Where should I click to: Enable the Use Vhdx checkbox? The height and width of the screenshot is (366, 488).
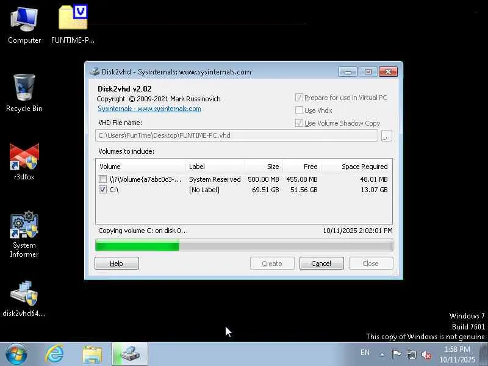(x=299, y=110)
